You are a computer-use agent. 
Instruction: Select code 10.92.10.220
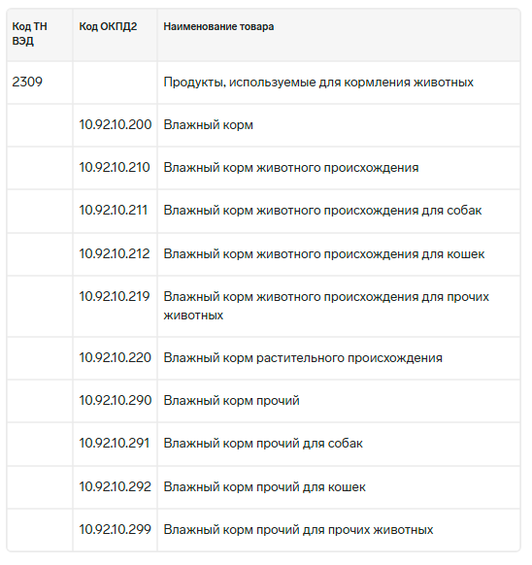(x=115, y=357)
